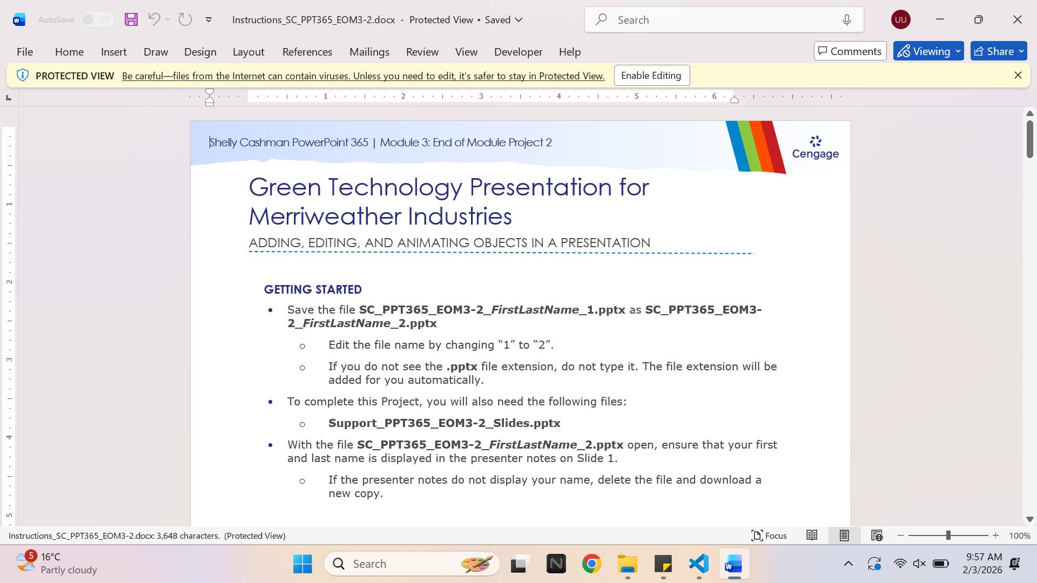
Task: Open the File menu
Action: [x=25, y=52]
